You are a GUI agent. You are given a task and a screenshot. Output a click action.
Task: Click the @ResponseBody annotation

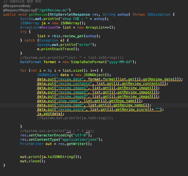pyautogui.click(x=17, y=6)
